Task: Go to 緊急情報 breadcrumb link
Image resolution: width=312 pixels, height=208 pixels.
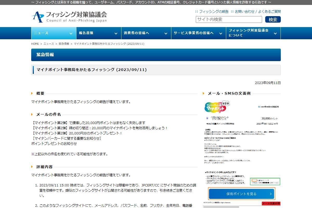Action: (64, 44)
